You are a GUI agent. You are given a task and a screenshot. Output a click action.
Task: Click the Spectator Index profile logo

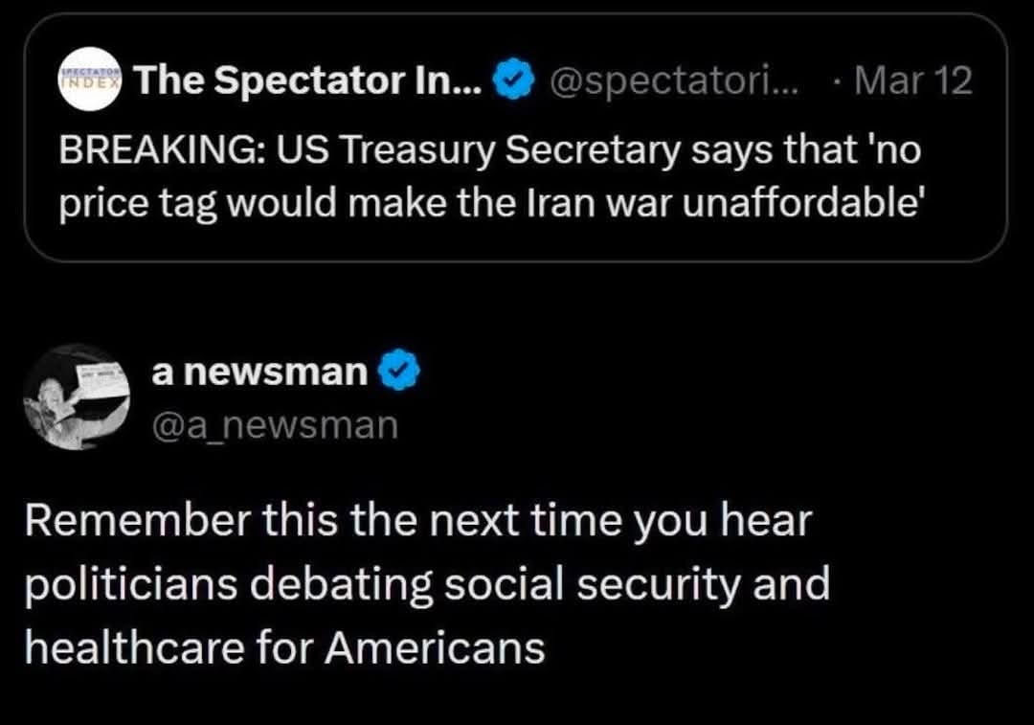point(92,80)
